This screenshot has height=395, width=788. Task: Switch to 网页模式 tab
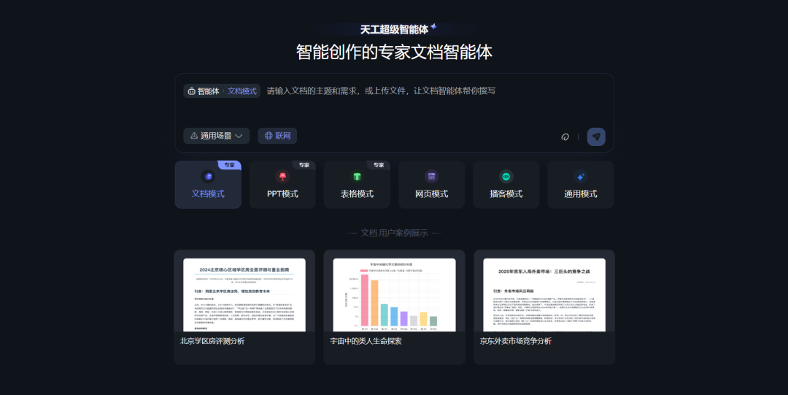click(432, 185)
